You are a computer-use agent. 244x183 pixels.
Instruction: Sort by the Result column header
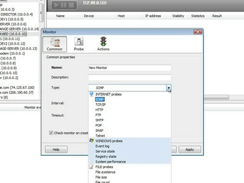tap(217, 16)
